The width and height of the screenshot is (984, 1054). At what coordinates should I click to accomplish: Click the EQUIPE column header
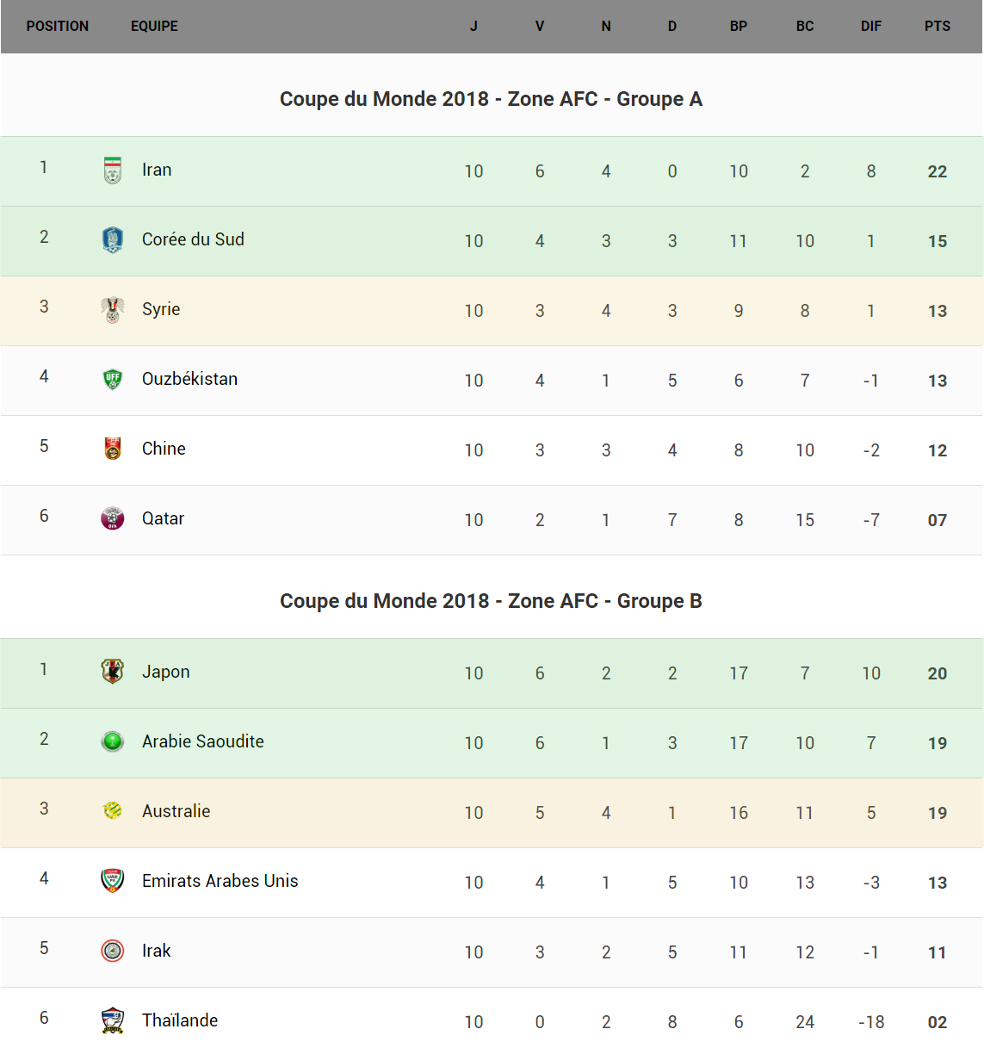(155, 27)
